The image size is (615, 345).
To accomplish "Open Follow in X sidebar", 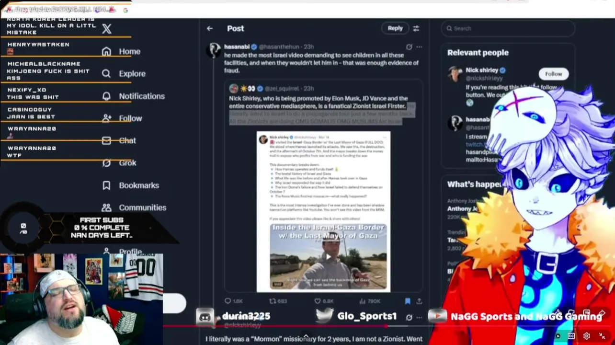I will click(130, 118).
